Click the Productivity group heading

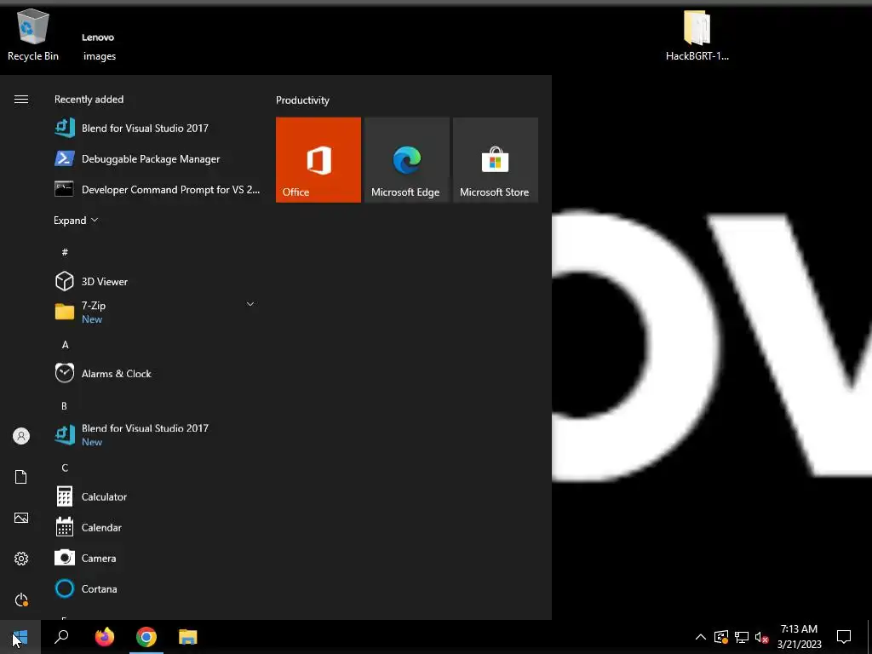coord(302,100)
